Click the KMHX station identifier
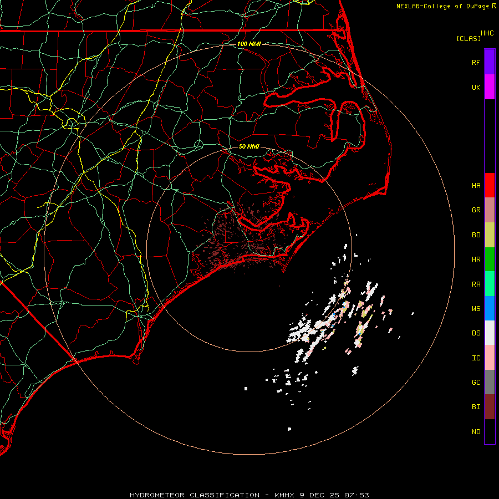Screen dimensions: 499x499 pos(284,495)
